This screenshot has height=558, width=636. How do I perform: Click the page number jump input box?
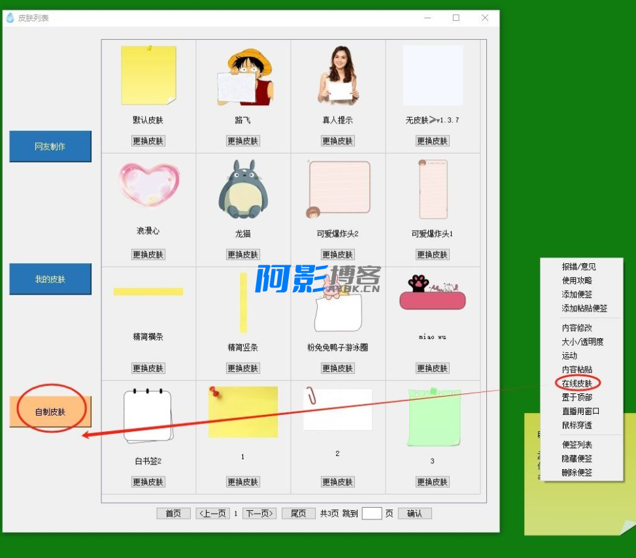point(371,514)
